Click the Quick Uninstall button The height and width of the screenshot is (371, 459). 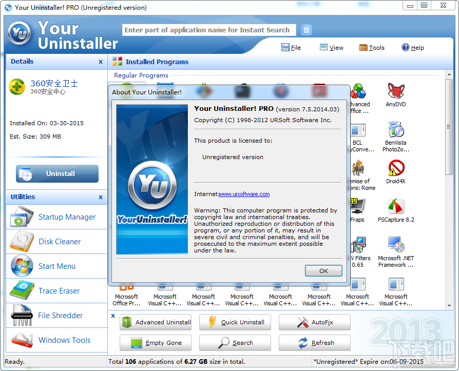(235, 322)
